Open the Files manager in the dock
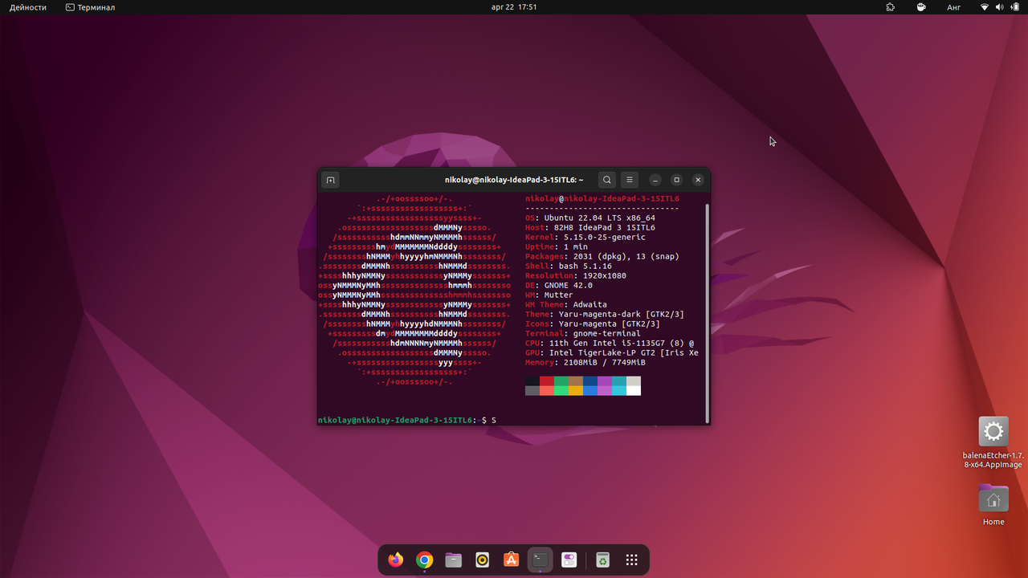Viewport: 1028px width, 578px height. click(x=454, y=560)
